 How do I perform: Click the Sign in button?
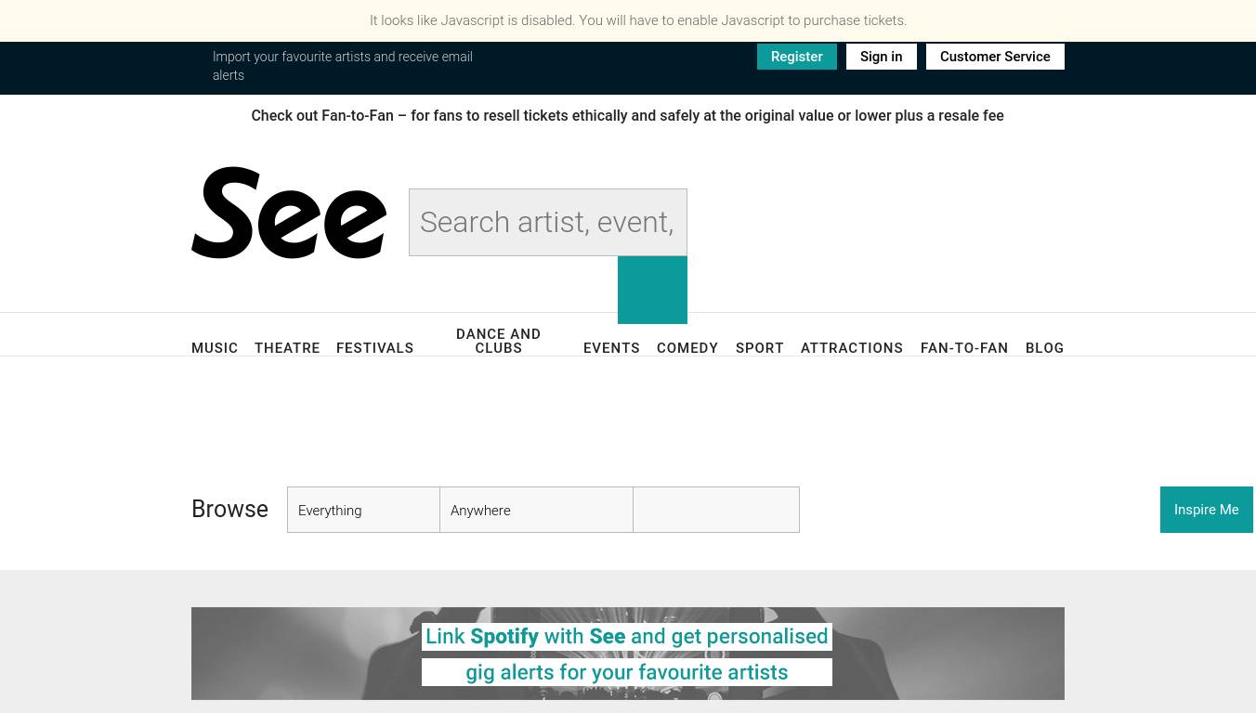[x=881, y=57]
